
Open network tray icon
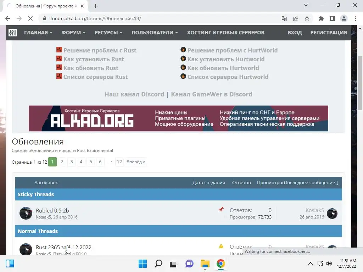320,263
